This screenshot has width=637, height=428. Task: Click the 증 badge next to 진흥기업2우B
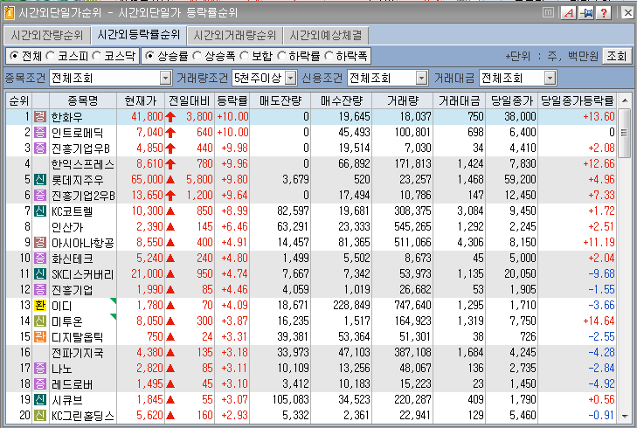pos(40,196)
